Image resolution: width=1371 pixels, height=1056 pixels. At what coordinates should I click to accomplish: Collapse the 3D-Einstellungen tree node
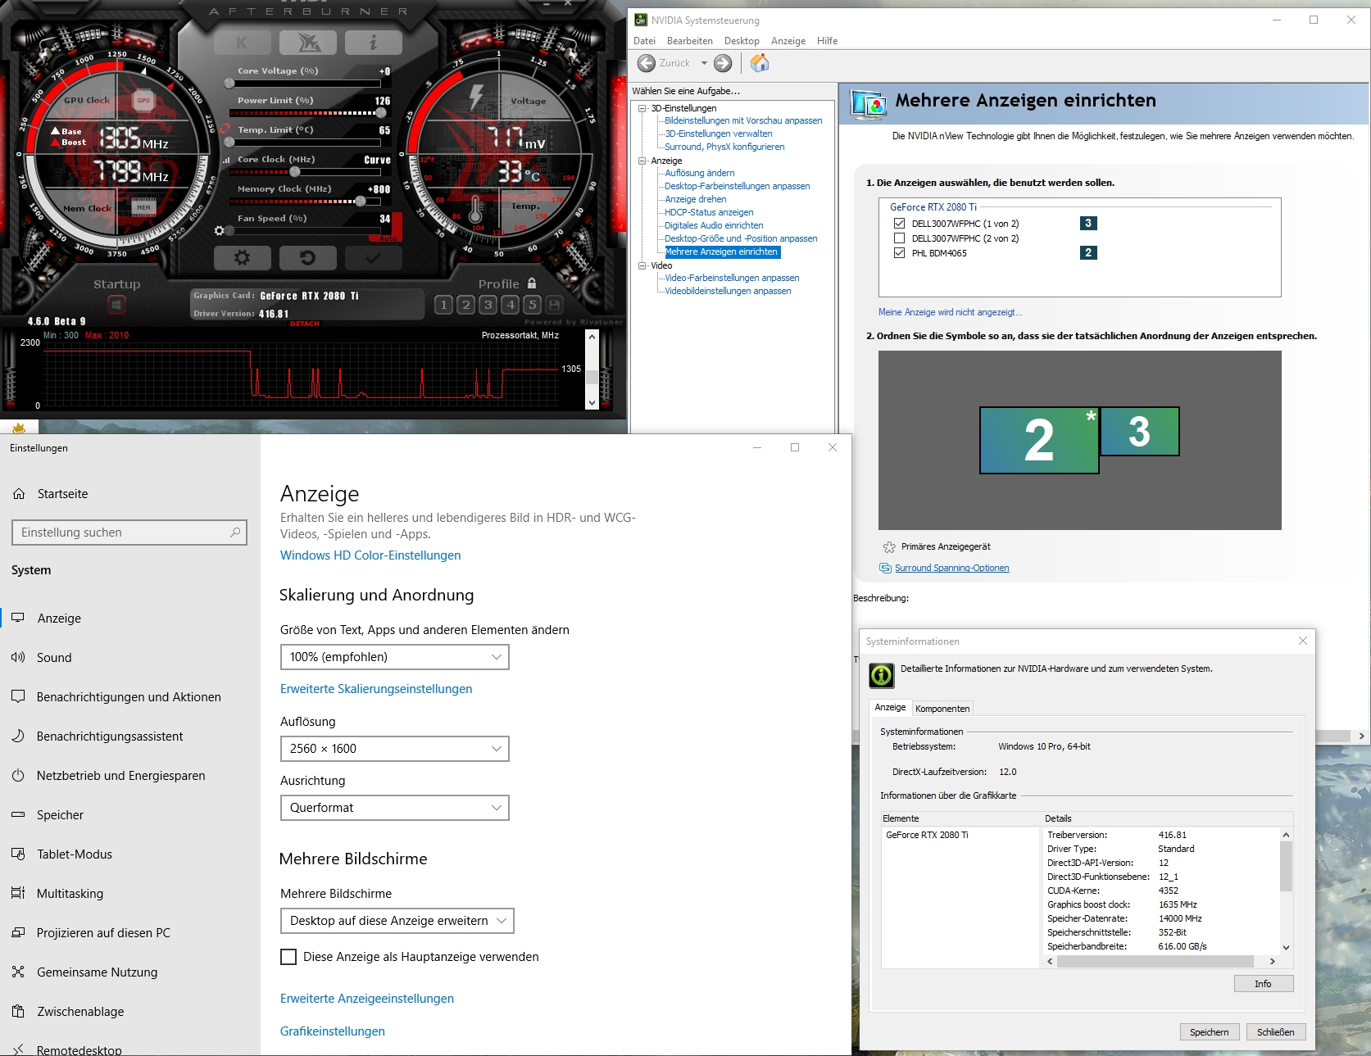tap(643, 108)
